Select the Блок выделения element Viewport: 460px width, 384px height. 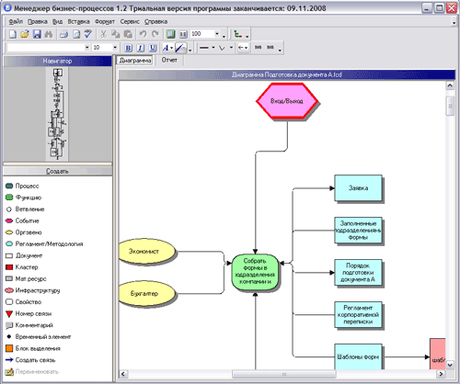tap(38, 348)
